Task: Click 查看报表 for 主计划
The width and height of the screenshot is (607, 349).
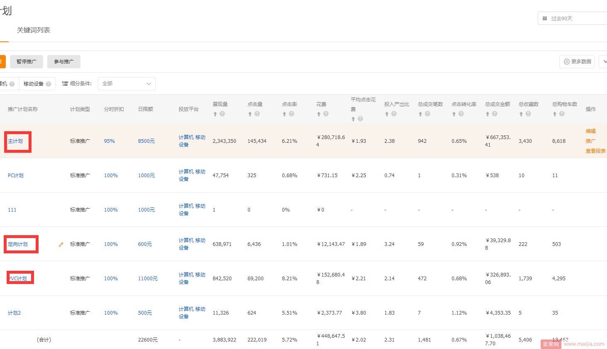Action: (x=596, y=151)
